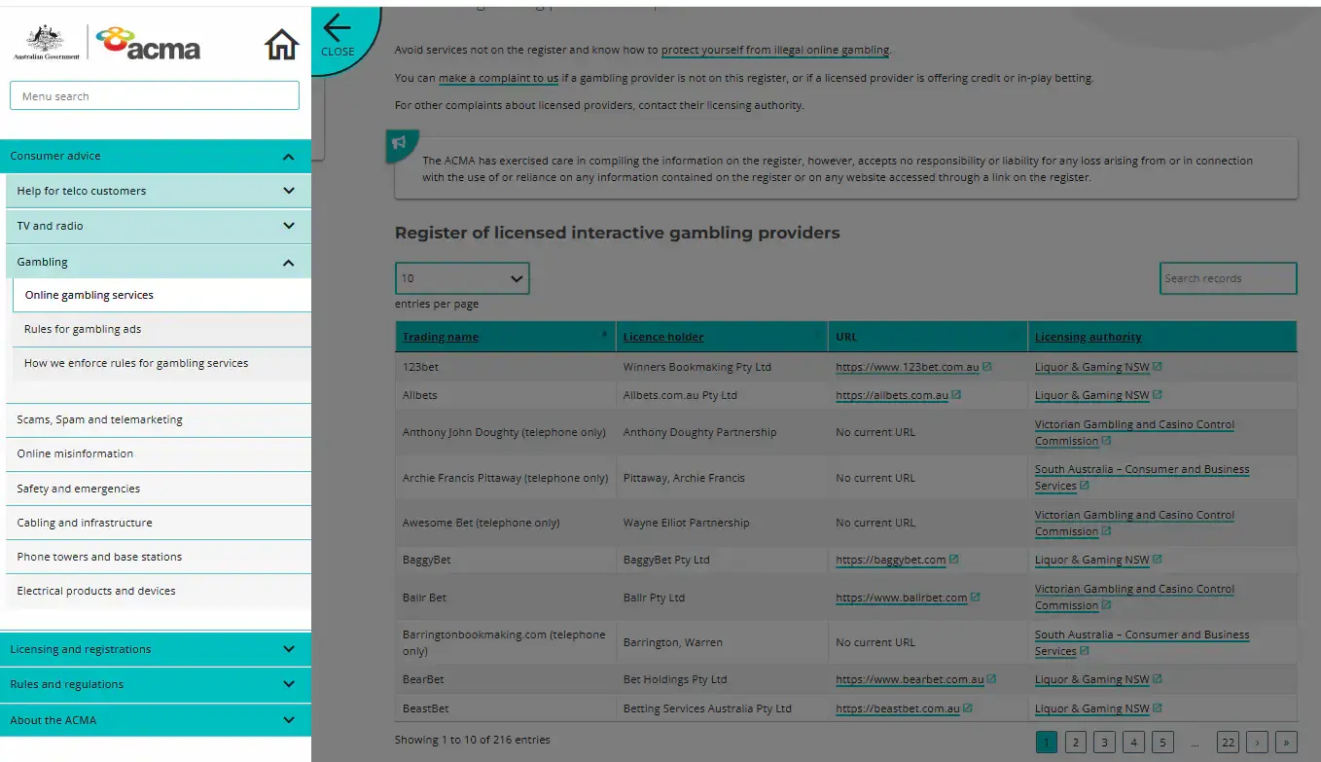
Task: Open Online misinformation menu item
Action: point(159,454)
